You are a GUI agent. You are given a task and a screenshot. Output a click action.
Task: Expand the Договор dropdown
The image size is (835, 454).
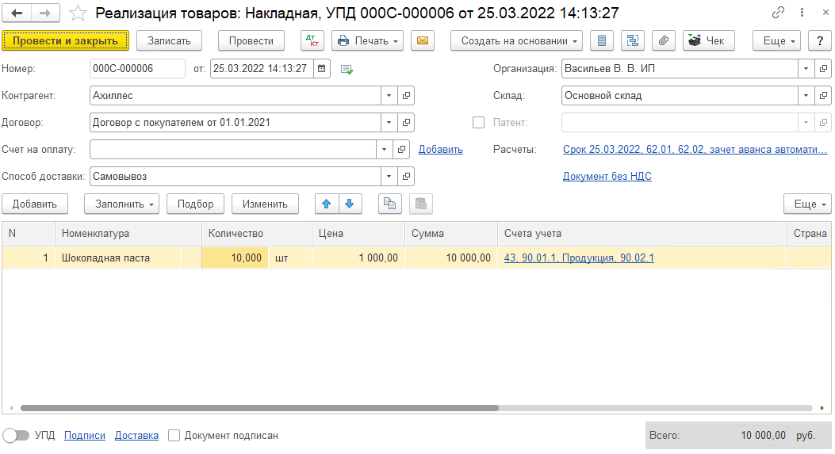coord(389,123)
